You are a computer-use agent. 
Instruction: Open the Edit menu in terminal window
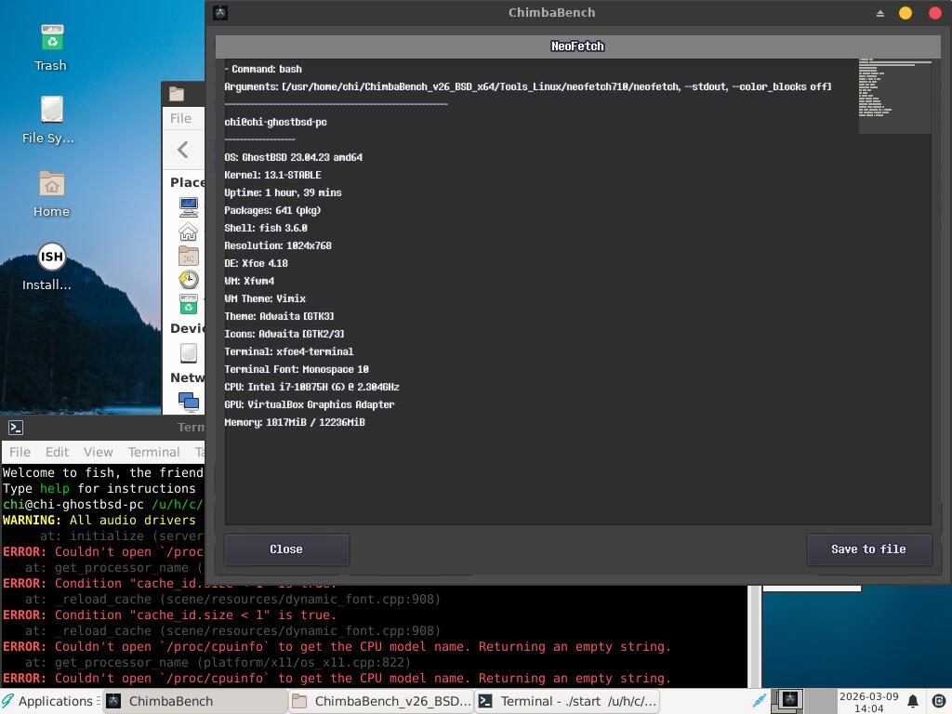tap(57, 452)
